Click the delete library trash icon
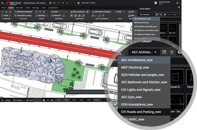 [x=161, y=15]
